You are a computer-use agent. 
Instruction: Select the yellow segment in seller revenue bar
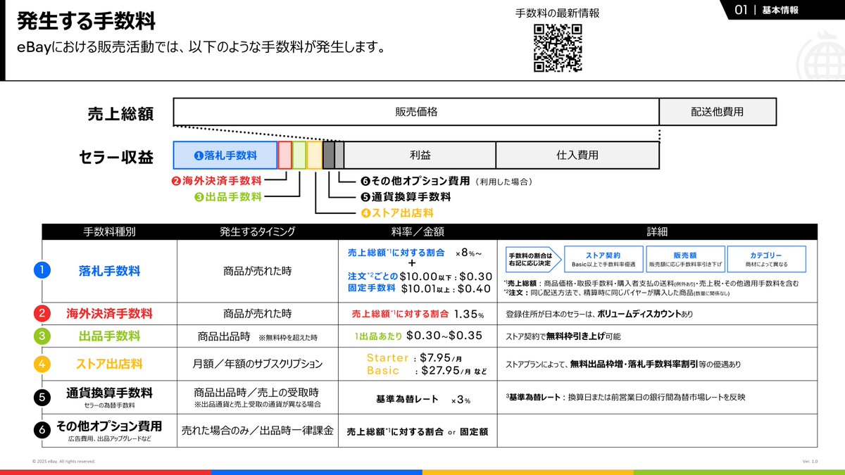pyautogui.click(x=314, y=155)
